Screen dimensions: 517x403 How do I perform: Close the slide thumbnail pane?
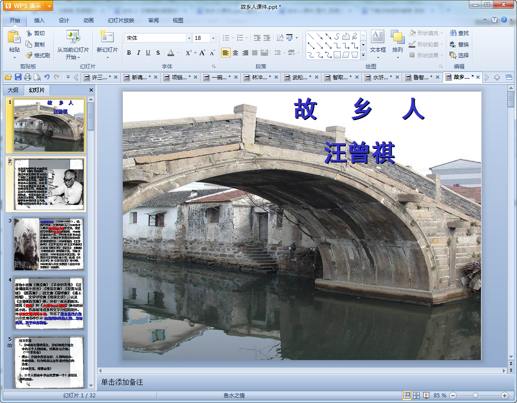pyautogui.click(x=91, y=90)
